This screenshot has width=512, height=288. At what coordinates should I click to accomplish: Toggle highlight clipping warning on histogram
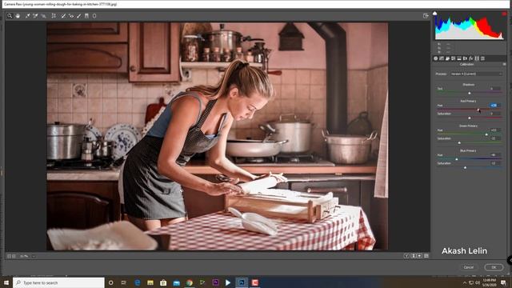[x=504, y=14]
